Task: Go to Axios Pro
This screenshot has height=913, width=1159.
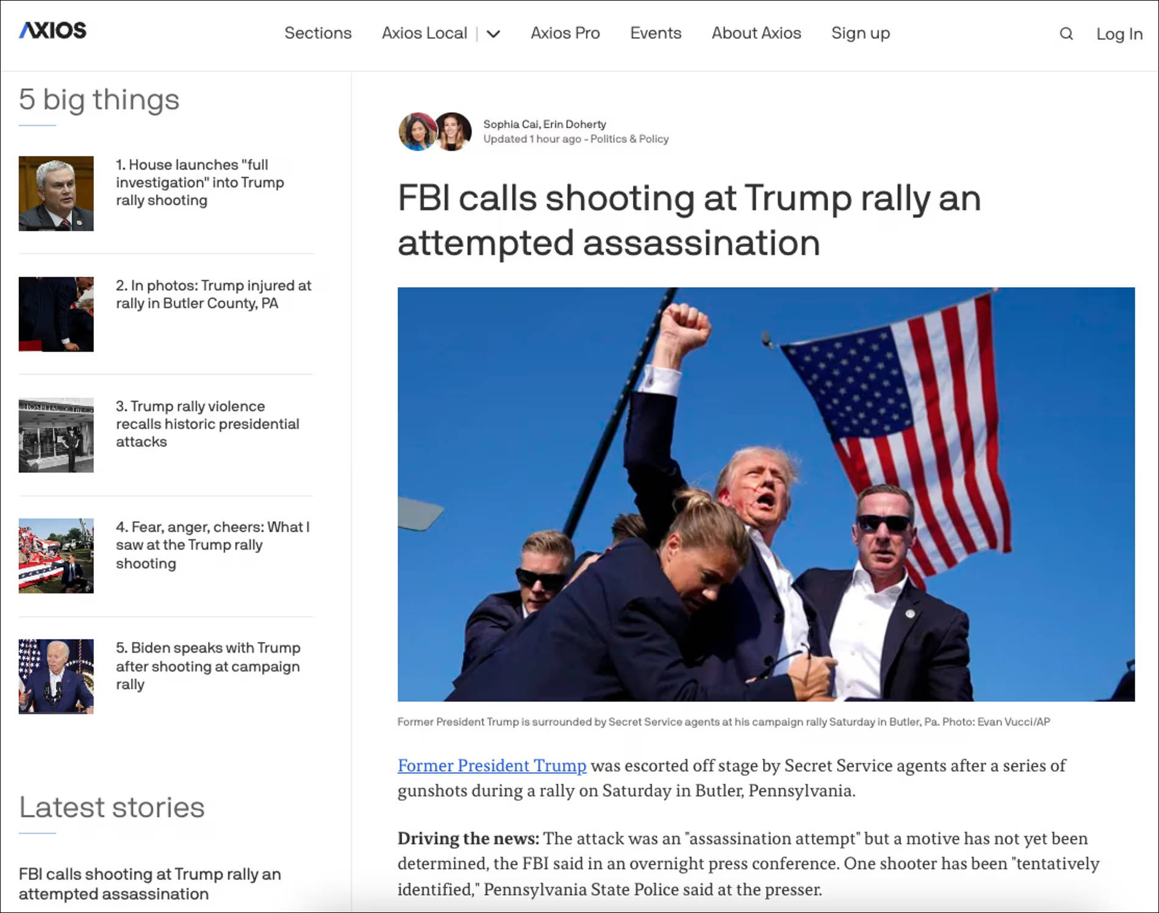Action: coord(565,33)
